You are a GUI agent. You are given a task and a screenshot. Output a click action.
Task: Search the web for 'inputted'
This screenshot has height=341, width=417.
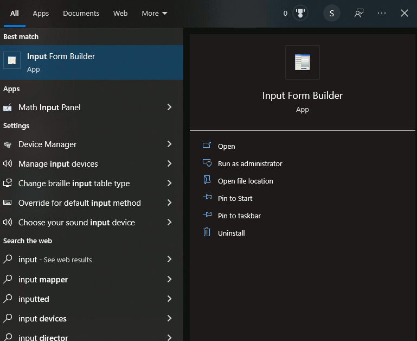[x=92, y=299]
